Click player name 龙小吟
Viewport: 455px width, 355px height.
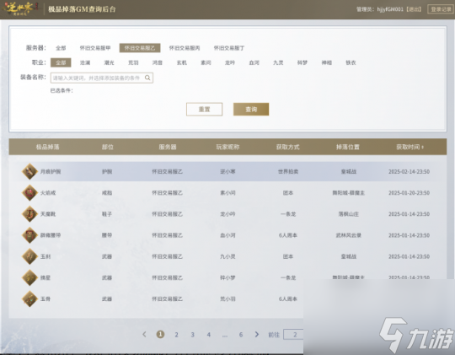(x=227, y=214)
